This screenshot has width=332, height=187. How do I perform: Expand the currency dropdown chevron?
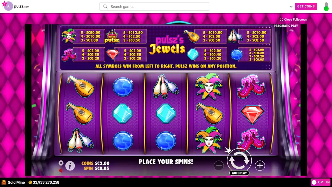291,7
